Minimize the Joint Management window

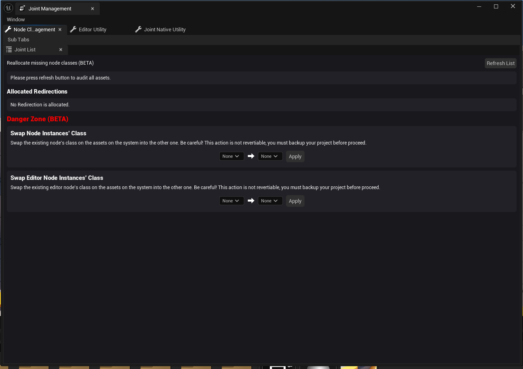pyautogui.click(x=479, y=6)
